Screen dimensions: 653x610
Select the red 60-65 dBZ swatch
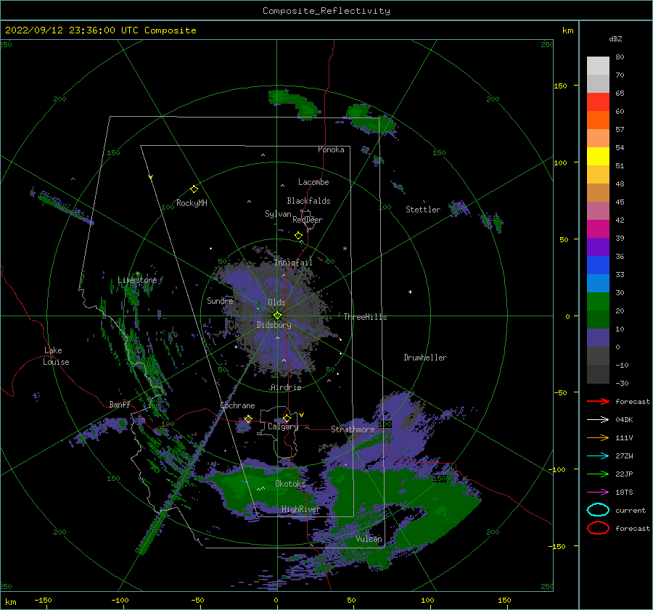[598, 102]
